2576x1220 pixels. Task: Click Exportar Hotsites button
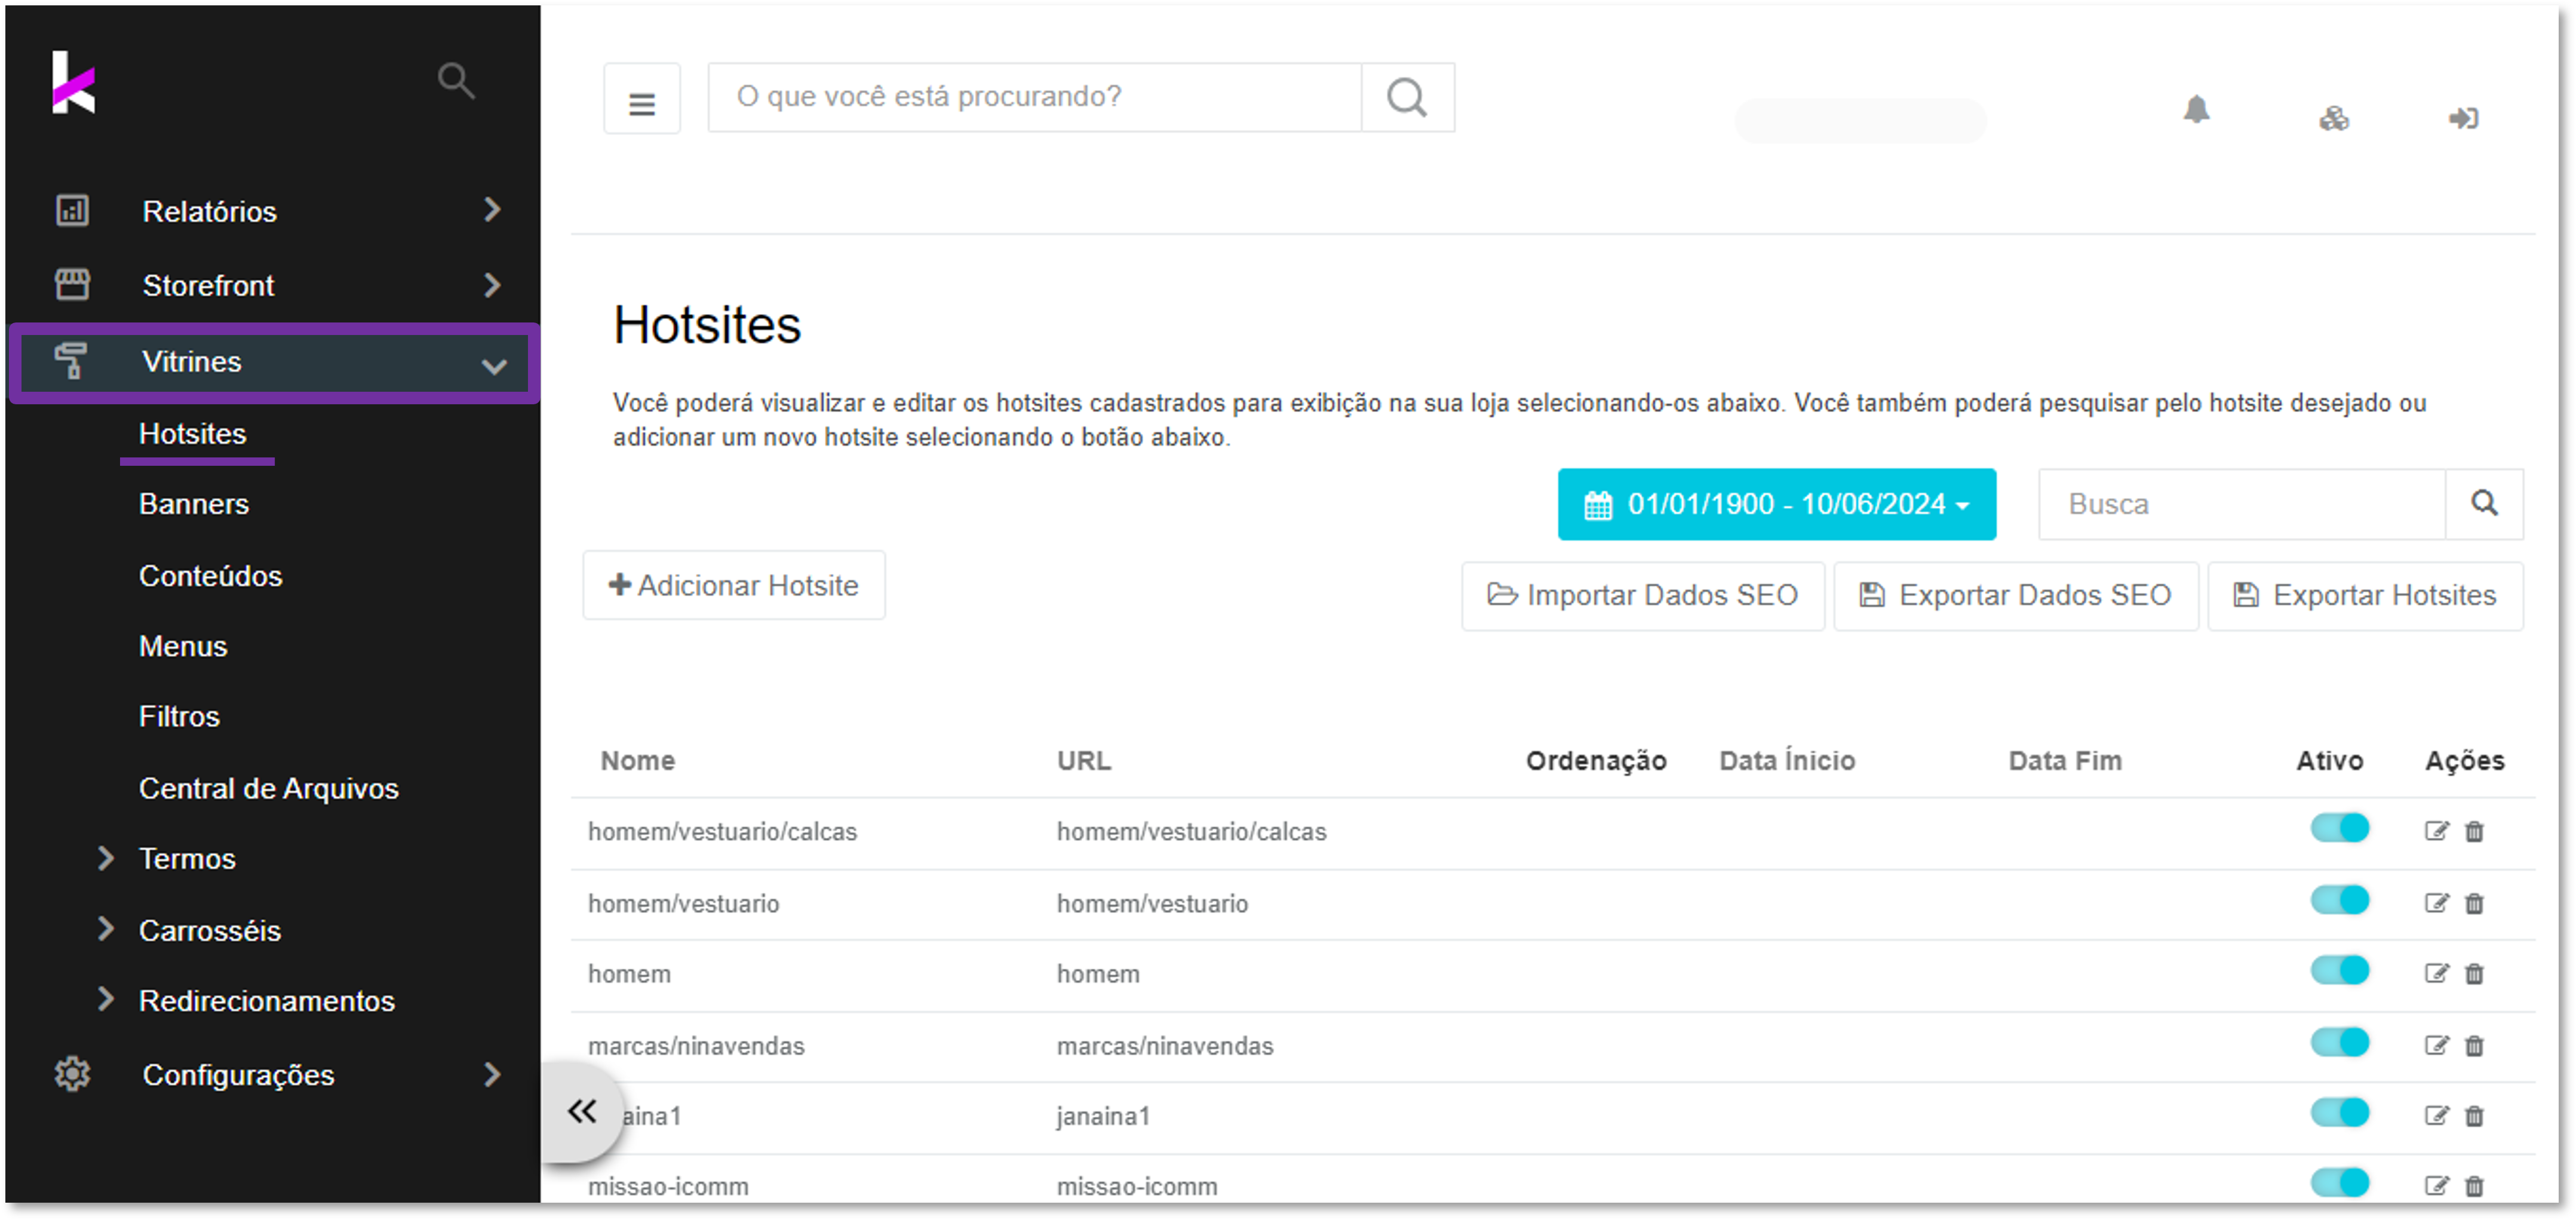2365,596
